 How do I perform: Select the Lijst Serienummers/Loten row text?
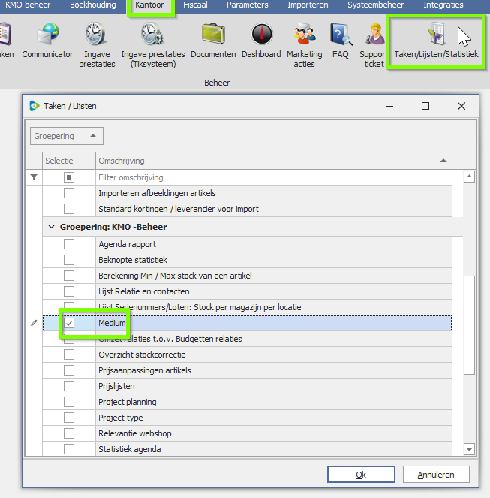(200, 307)
